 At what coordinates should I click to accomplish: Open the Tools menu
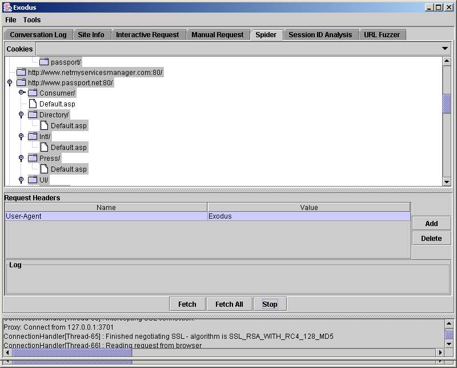pyautogui.click(x=32, y=20)
